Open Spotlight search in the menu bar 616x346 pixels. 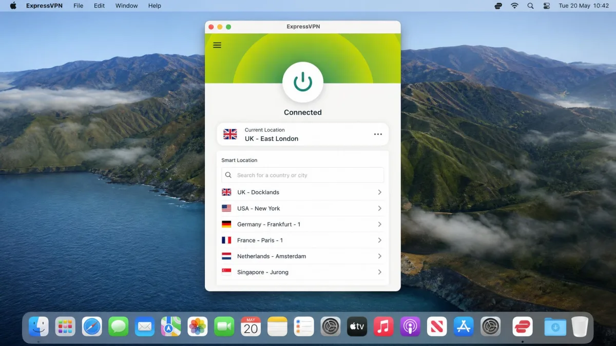point(530,6)
